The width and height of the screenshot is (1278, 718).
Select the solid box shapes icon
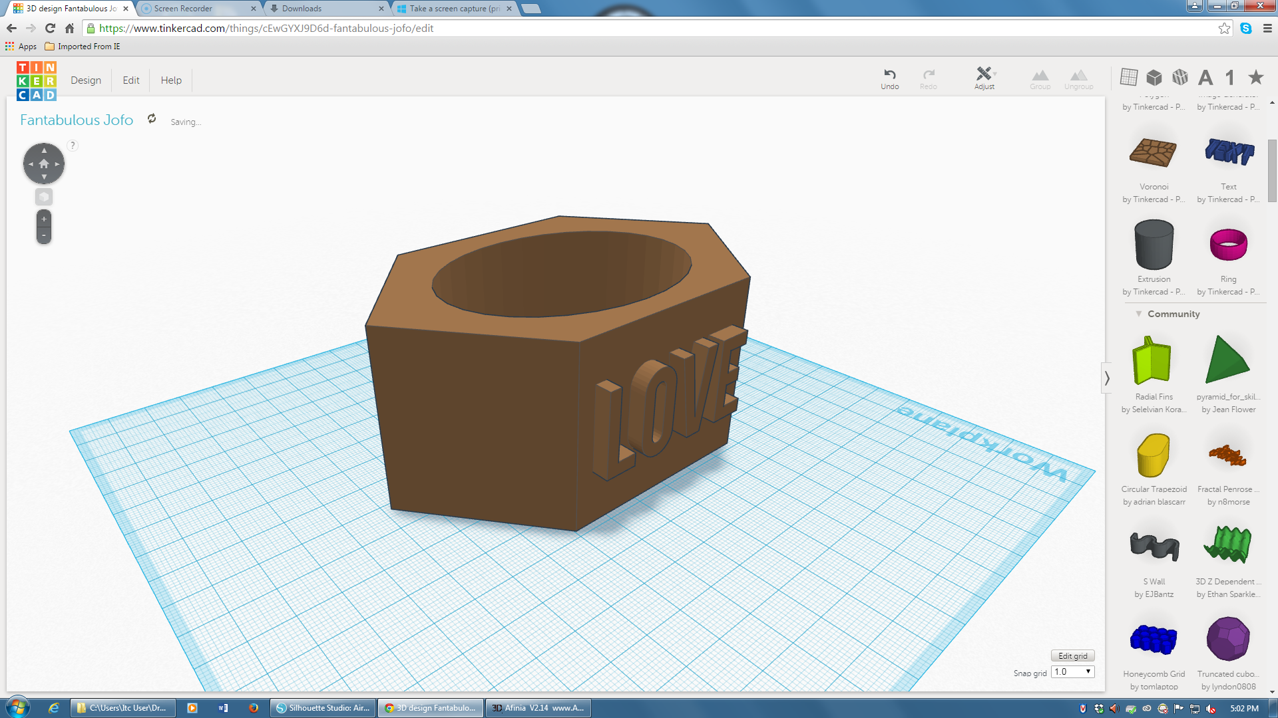pyautogui.click(x=1154, y=77)
